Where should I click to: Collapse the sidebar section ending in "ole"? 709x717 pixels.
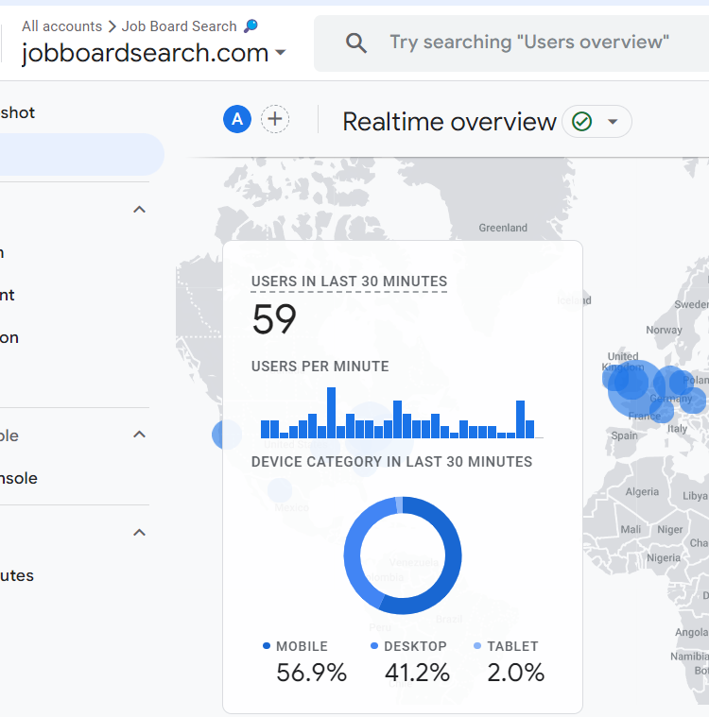pyautogui.click(x=139, y=435)
